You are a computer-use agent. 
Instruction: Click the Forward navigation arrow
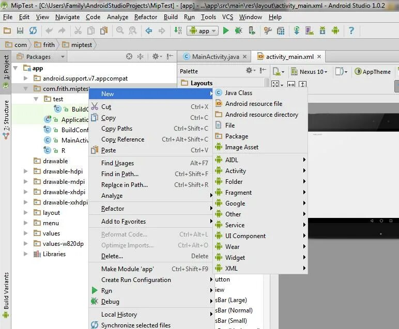click(162, 31)
